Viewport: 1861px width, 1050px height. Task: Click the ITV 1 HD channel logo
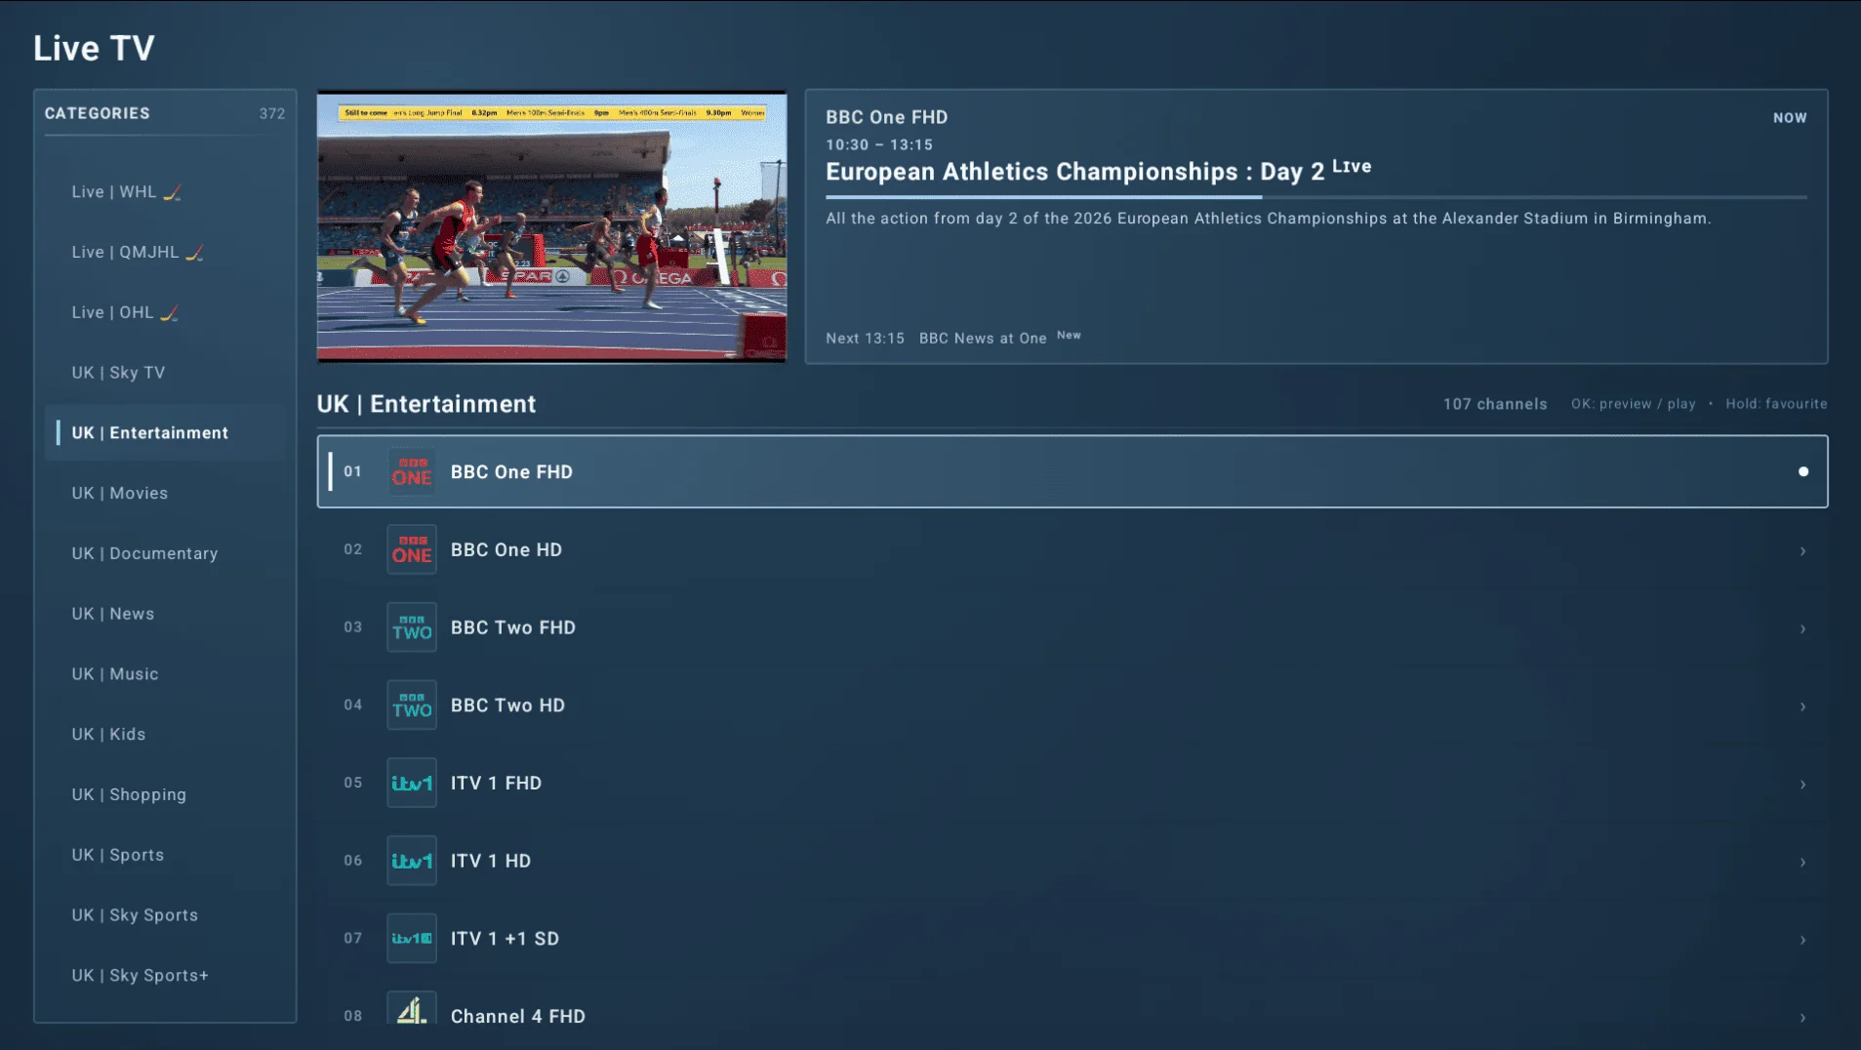pyautogui.click(x=412, y=861)
